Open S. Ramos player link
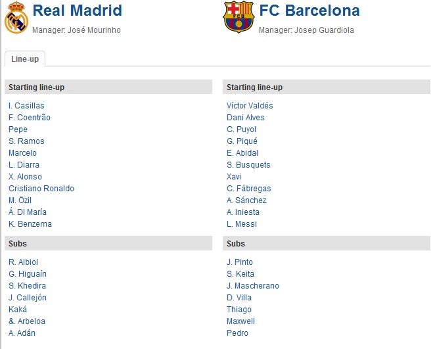 click(x=26, y=141)
